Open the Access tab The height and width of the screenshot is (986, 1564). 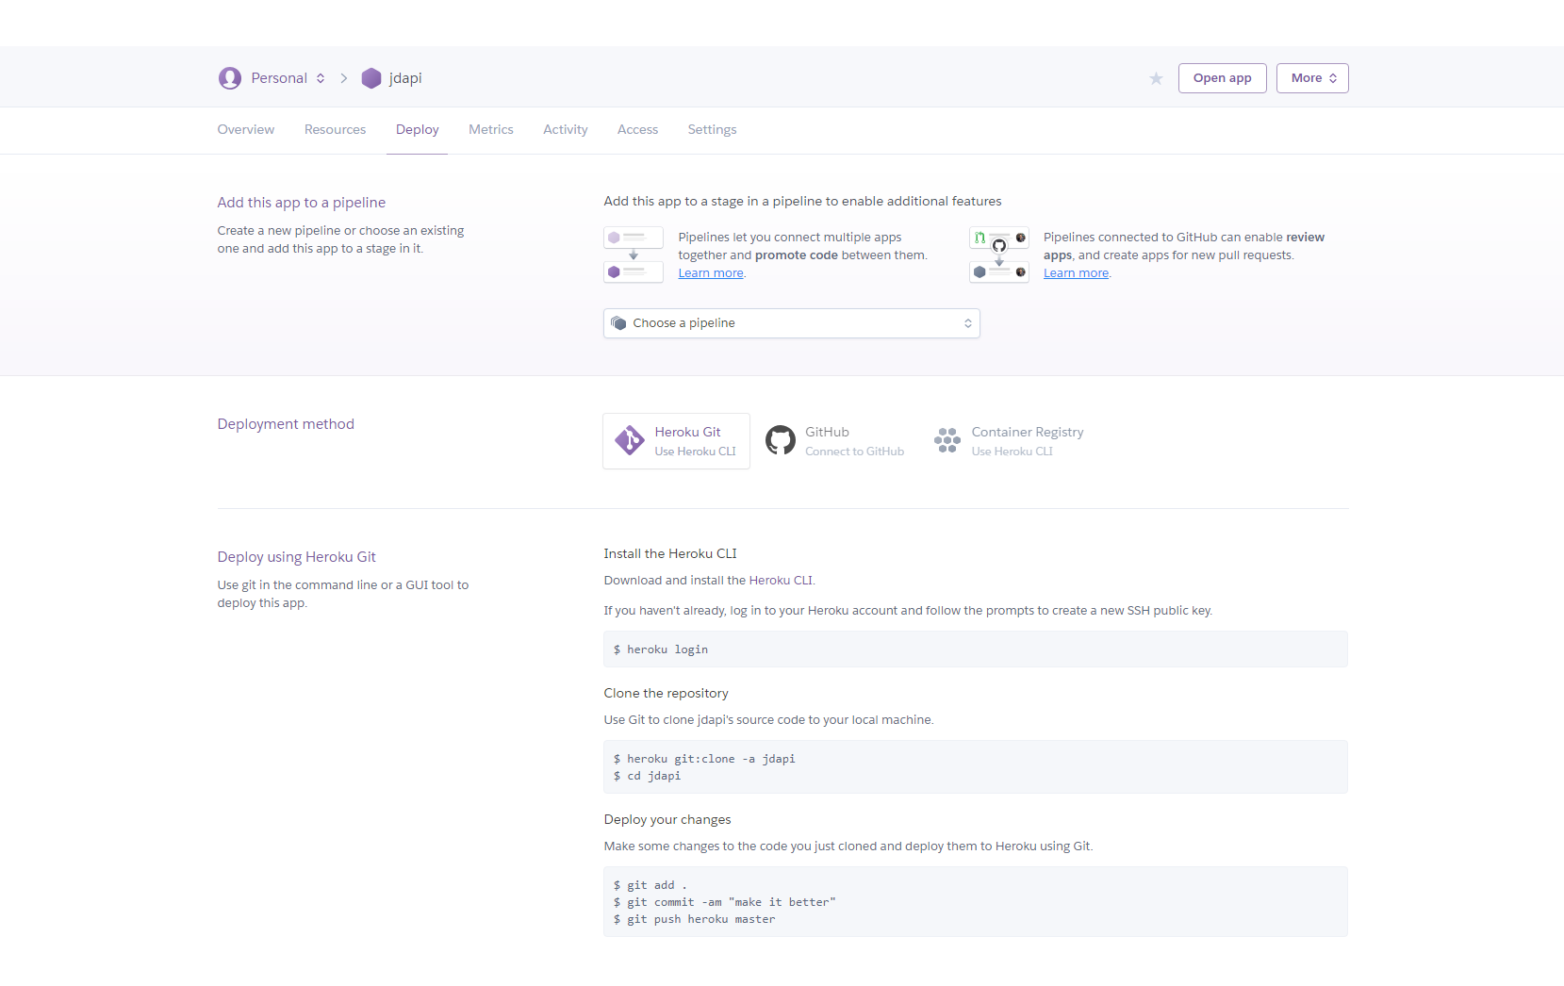click(x=637, y=130)
